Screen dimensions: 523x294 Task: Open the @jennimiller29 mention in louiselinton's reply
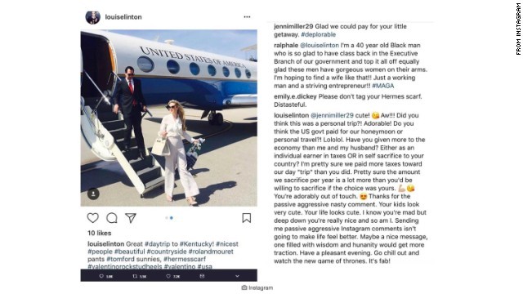[332, 115]
